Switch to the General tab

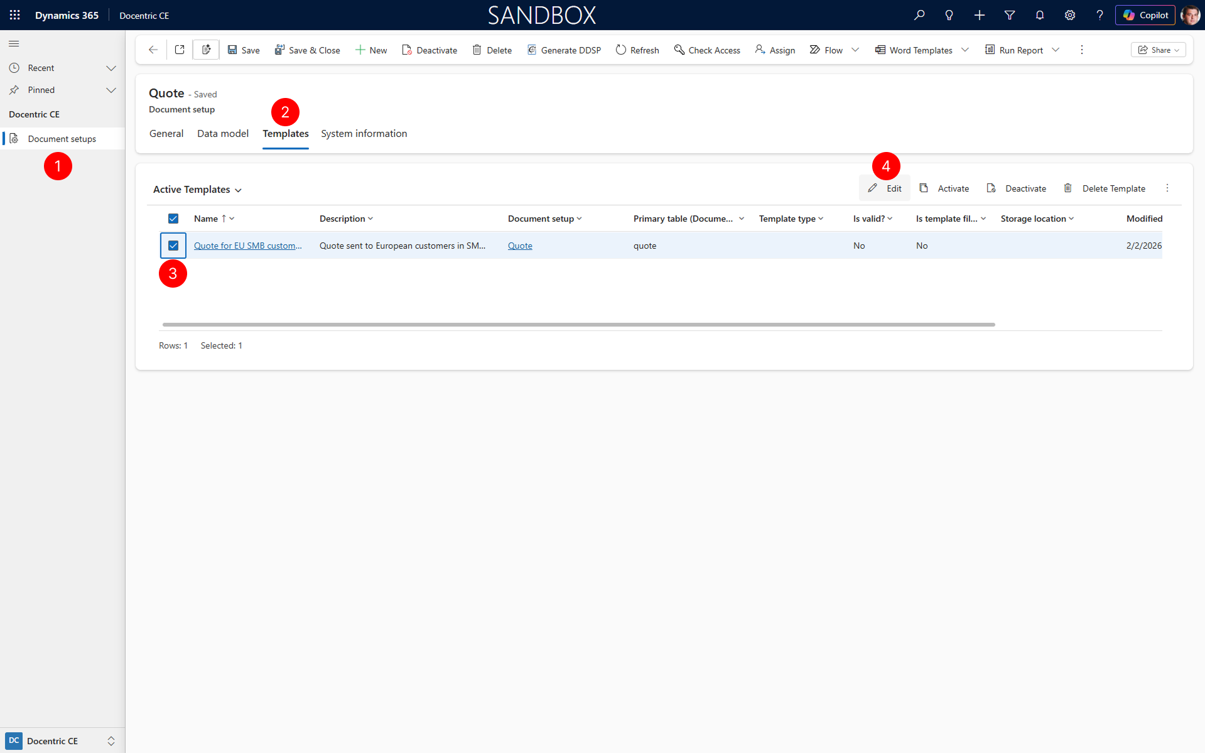166,134
